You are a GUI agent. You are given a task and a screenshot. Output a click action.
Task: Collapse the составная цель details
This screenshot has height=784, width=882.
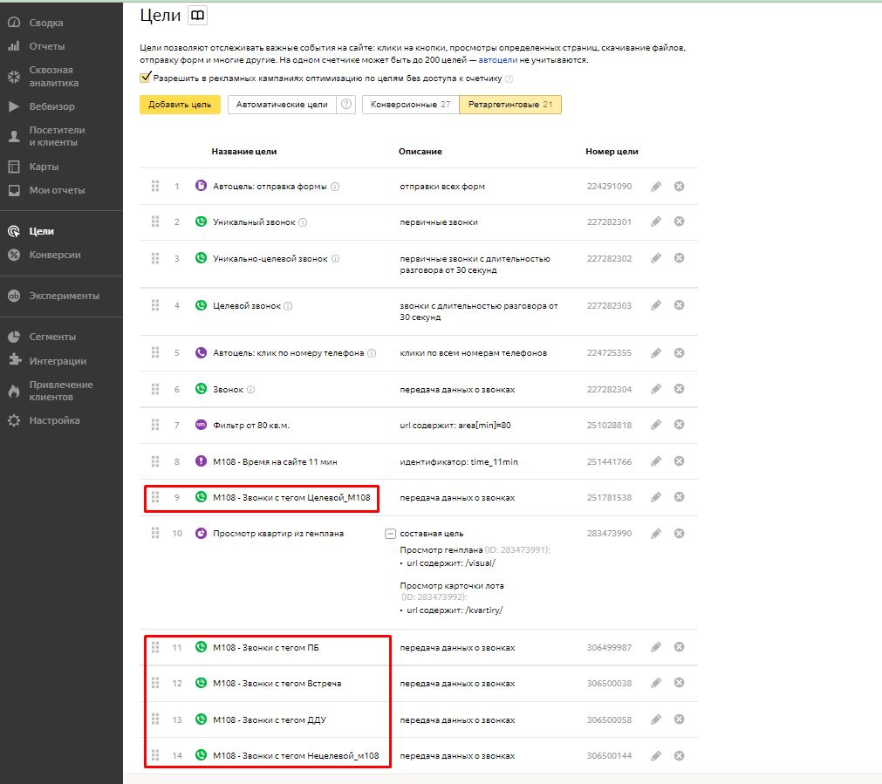pos(390,534)
